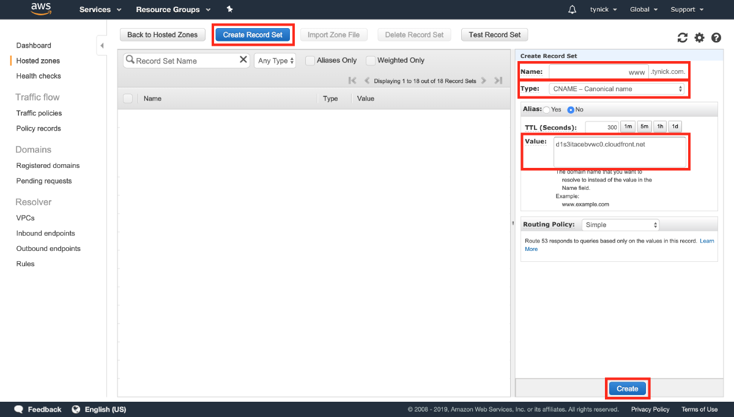Open Policy records in the sidebar
This screenshot has height=417, width=734.
tap(39, 128)
